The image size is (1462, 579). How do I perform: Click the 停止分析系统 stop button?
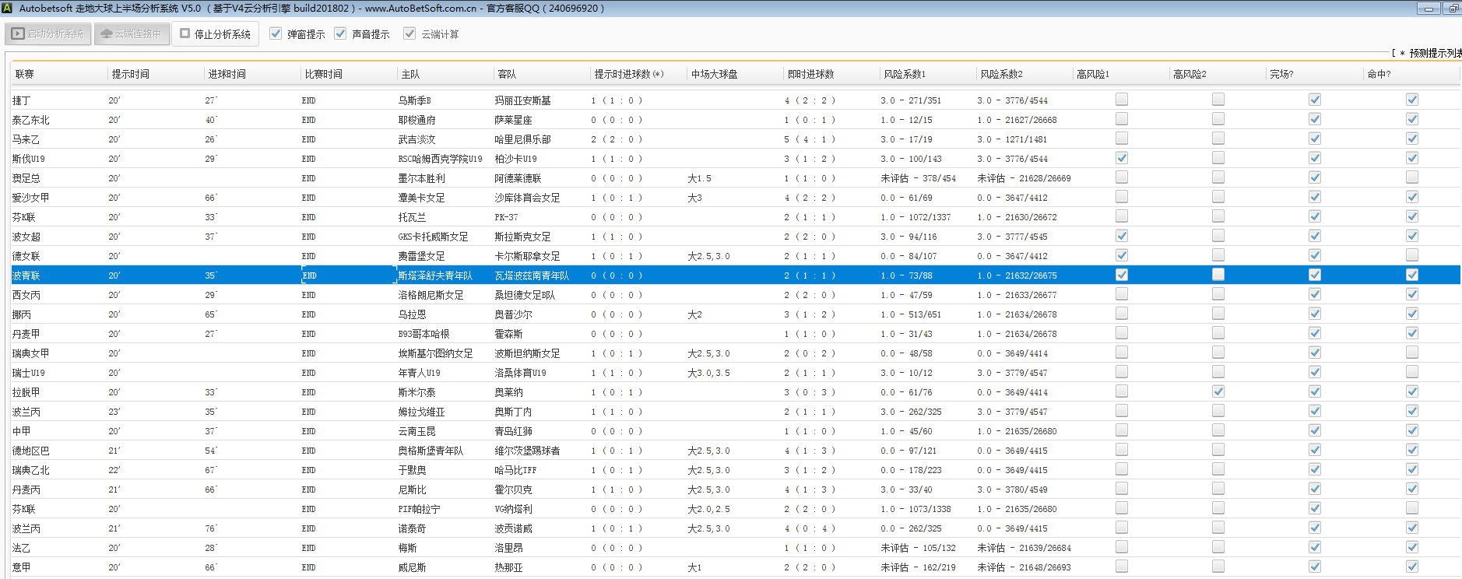pos(215,34)
